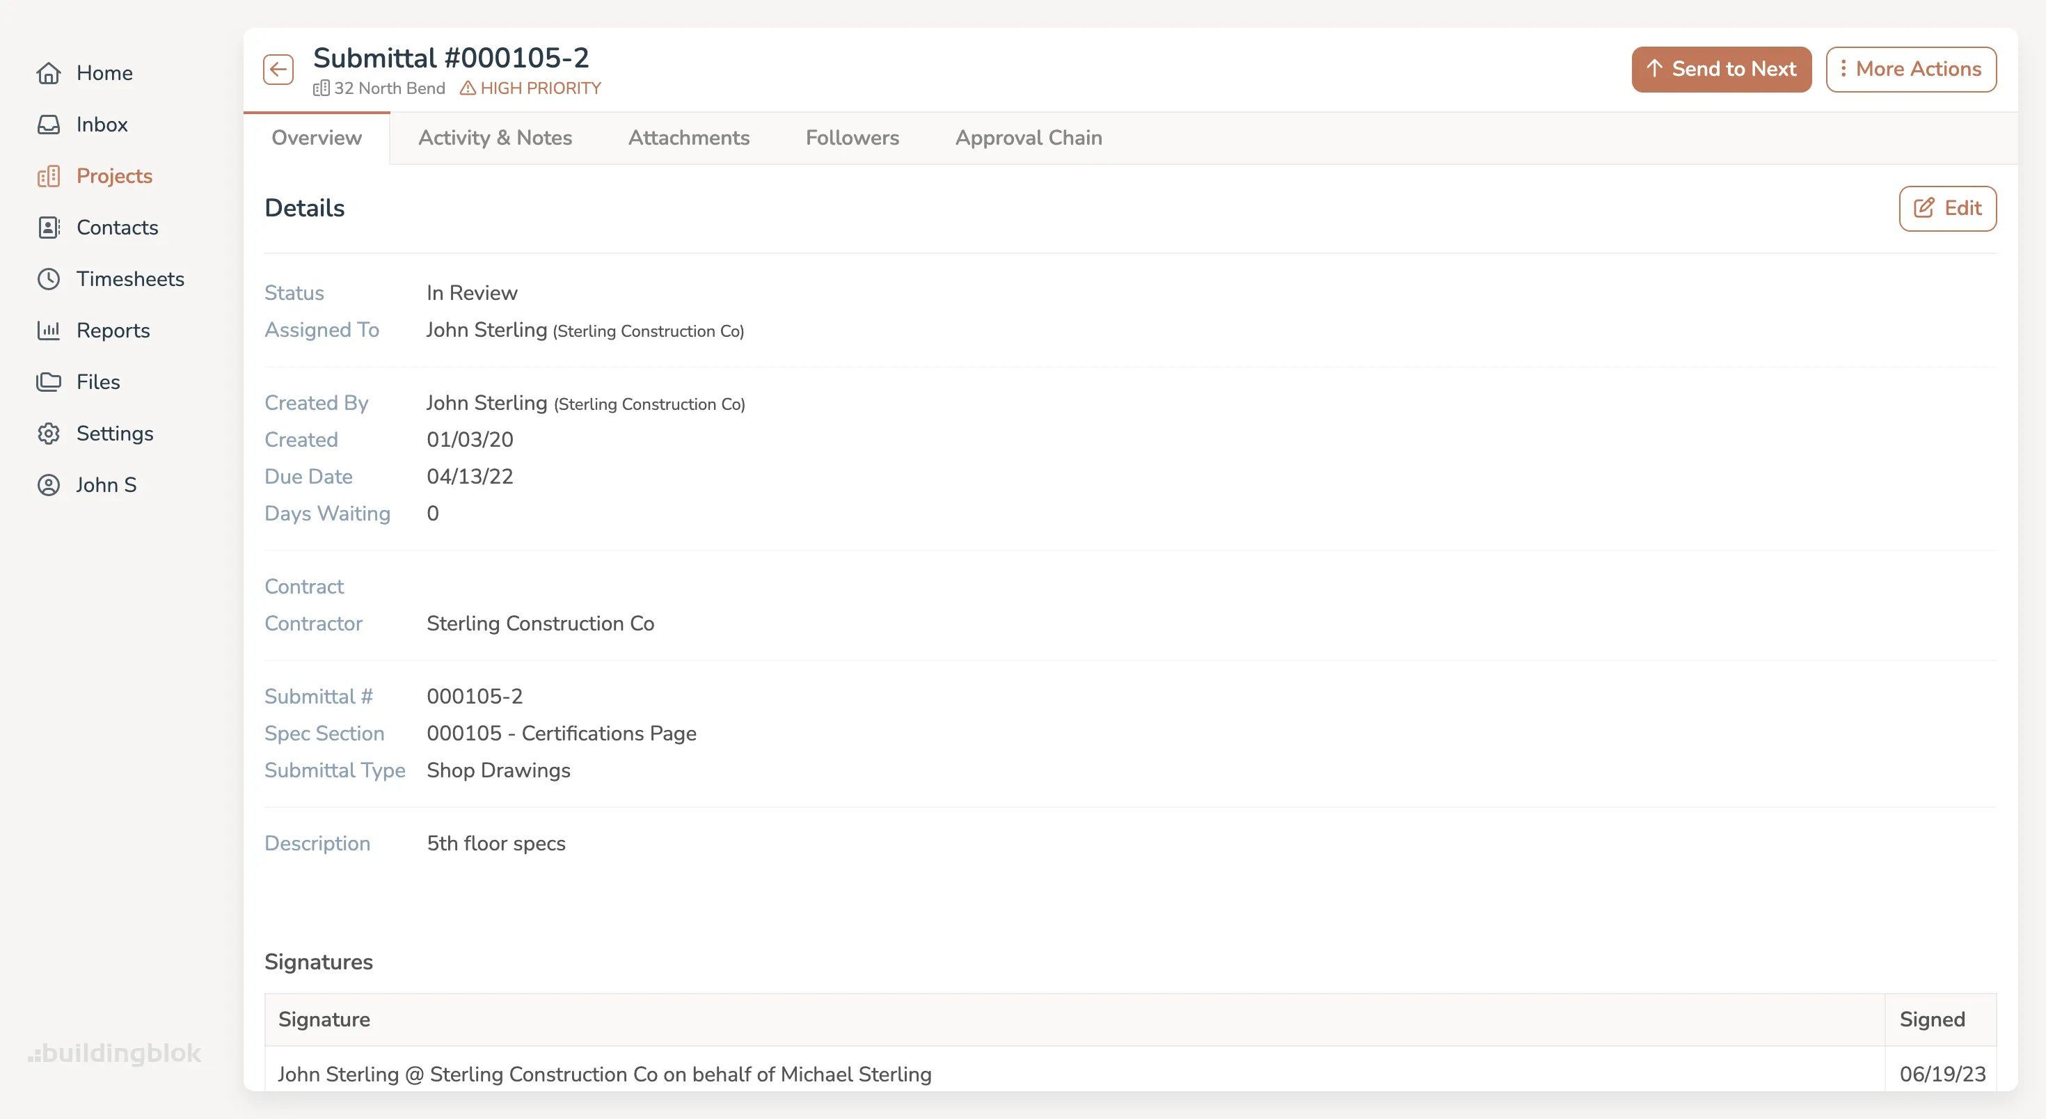The image size is (2046, 1119).
Task: Open the John S profile icon
Action: point(49,484)
